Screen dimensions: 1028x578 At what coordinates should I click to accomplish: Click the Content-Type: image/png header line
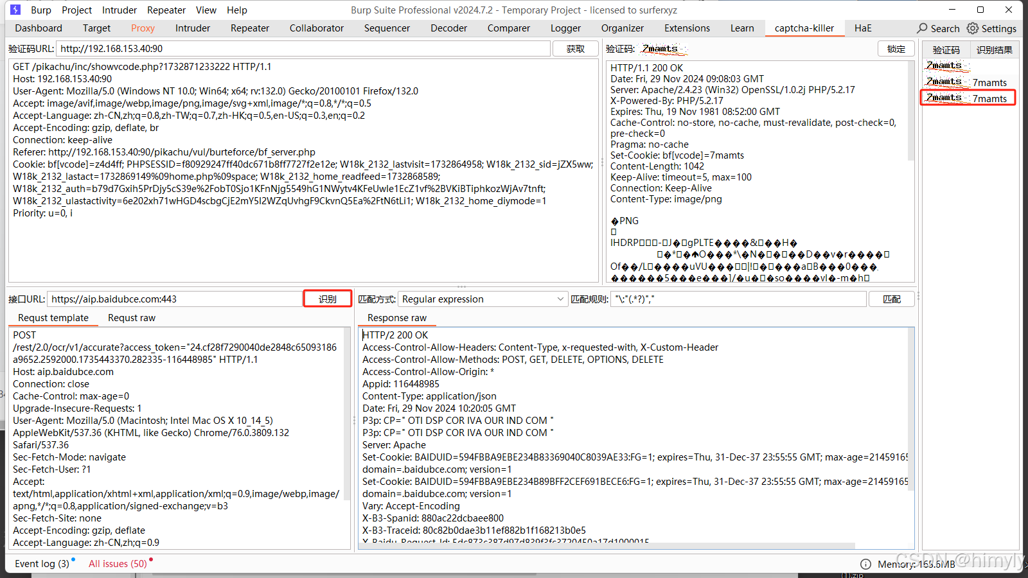coord(666,199)
